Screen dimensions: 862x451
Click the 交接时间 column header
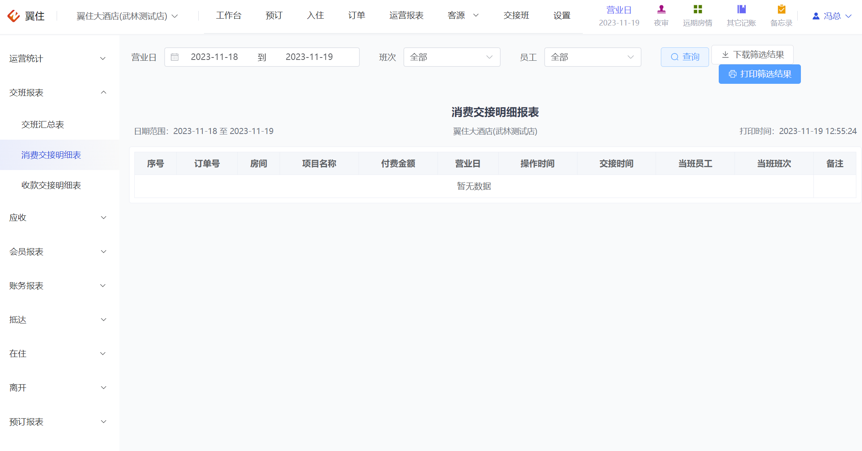pyautogui.click(x=616, y=164)
